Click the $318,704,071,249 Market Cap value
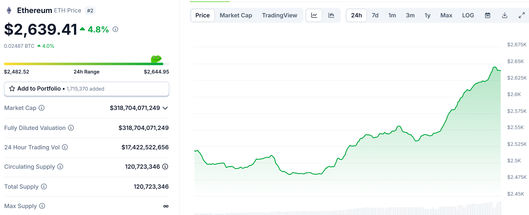The image size is (529, 215). (135, 108)
